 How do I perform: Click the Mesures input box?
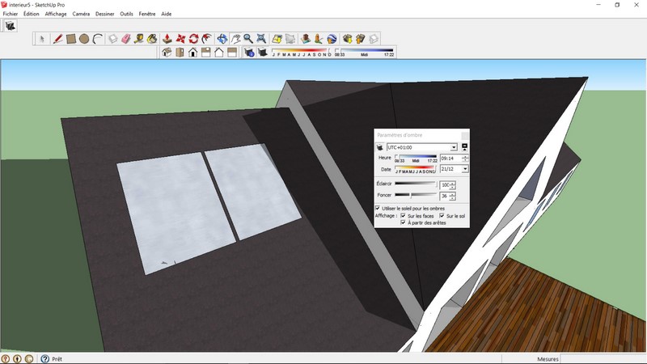click(x=603, y=359)
